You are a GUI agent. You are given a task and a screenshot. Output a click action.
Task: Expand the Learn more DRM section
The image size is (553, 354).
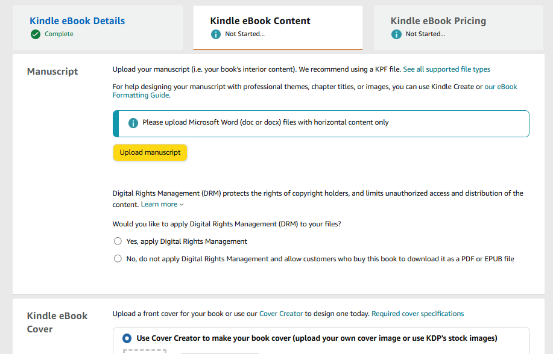[x=162, y=205]
